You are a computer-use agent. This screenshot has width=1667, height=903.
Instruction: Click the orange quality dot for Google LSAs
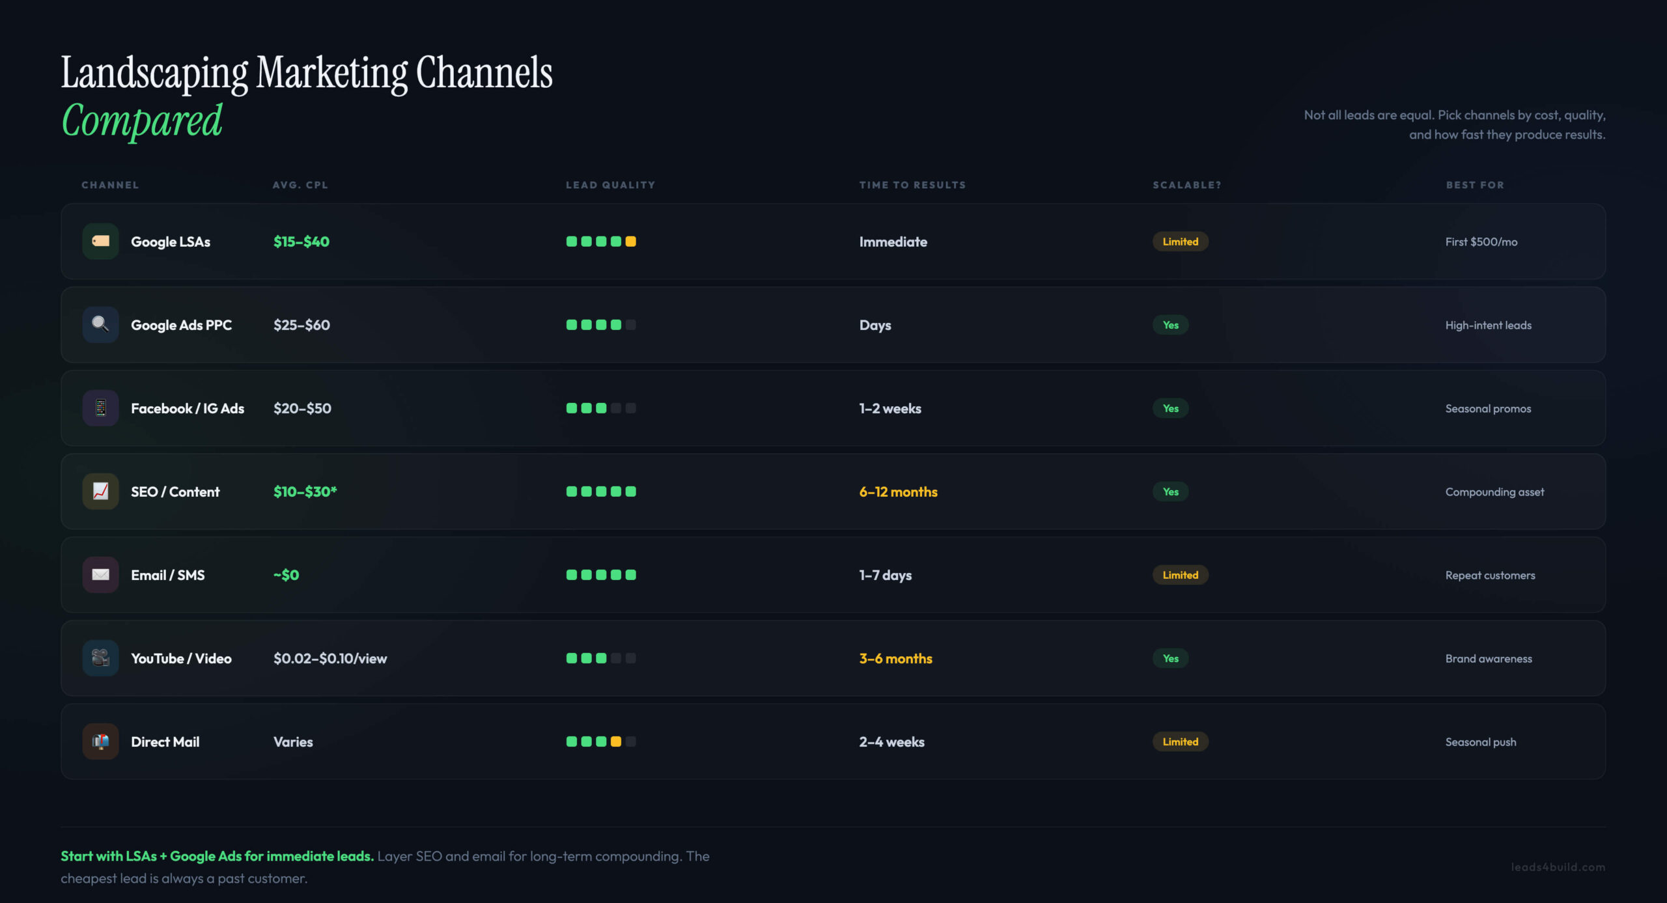point(630,242)
